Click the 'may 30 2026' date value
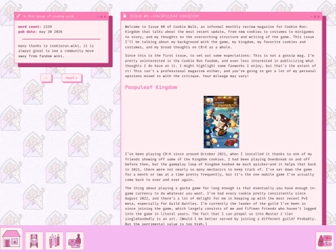The image size is (336, 252). point(51,32)
